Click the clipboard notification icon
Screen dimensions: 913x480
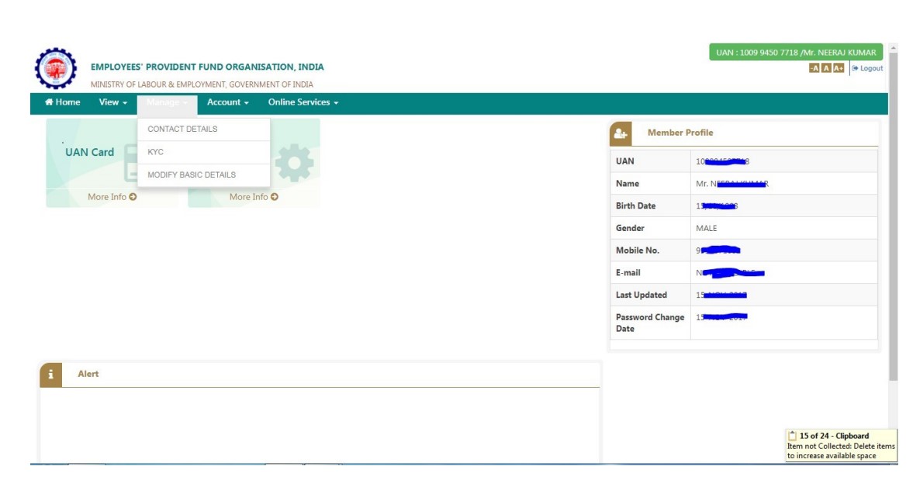(x=792, y=437)
